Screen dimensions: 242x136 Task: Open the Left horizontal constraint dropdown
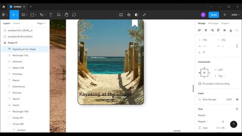point(222,70)
